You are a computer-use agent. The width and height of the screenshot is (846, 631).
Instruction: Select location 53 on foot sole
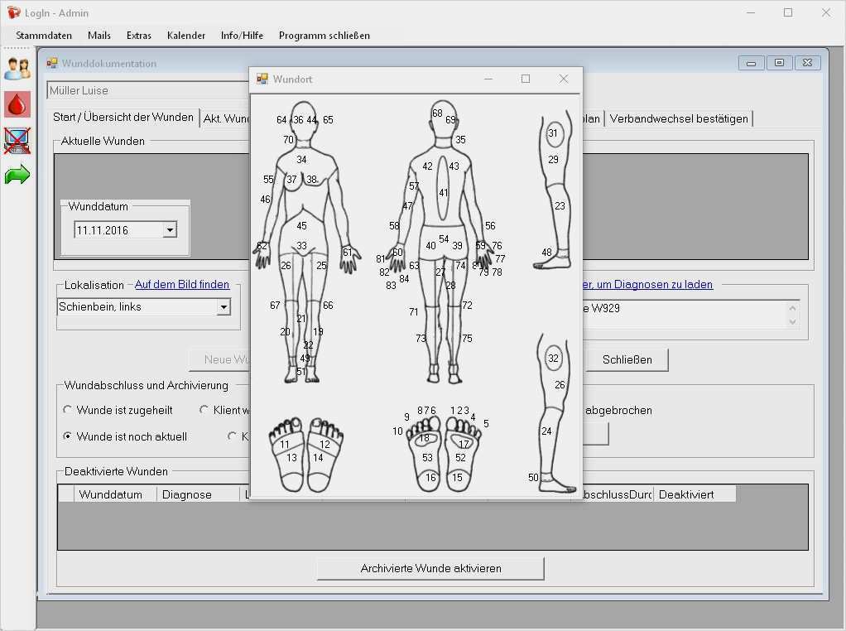[427, 458]
